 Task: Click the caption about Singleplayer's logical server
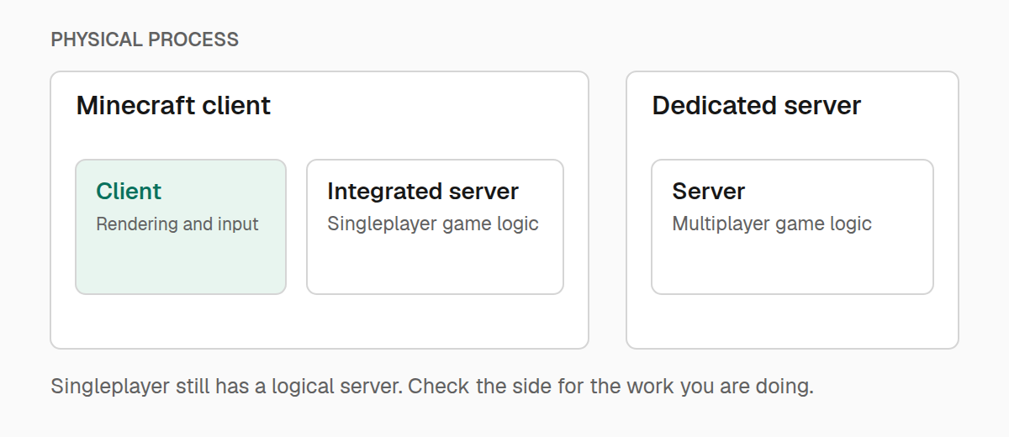point(432,387)
